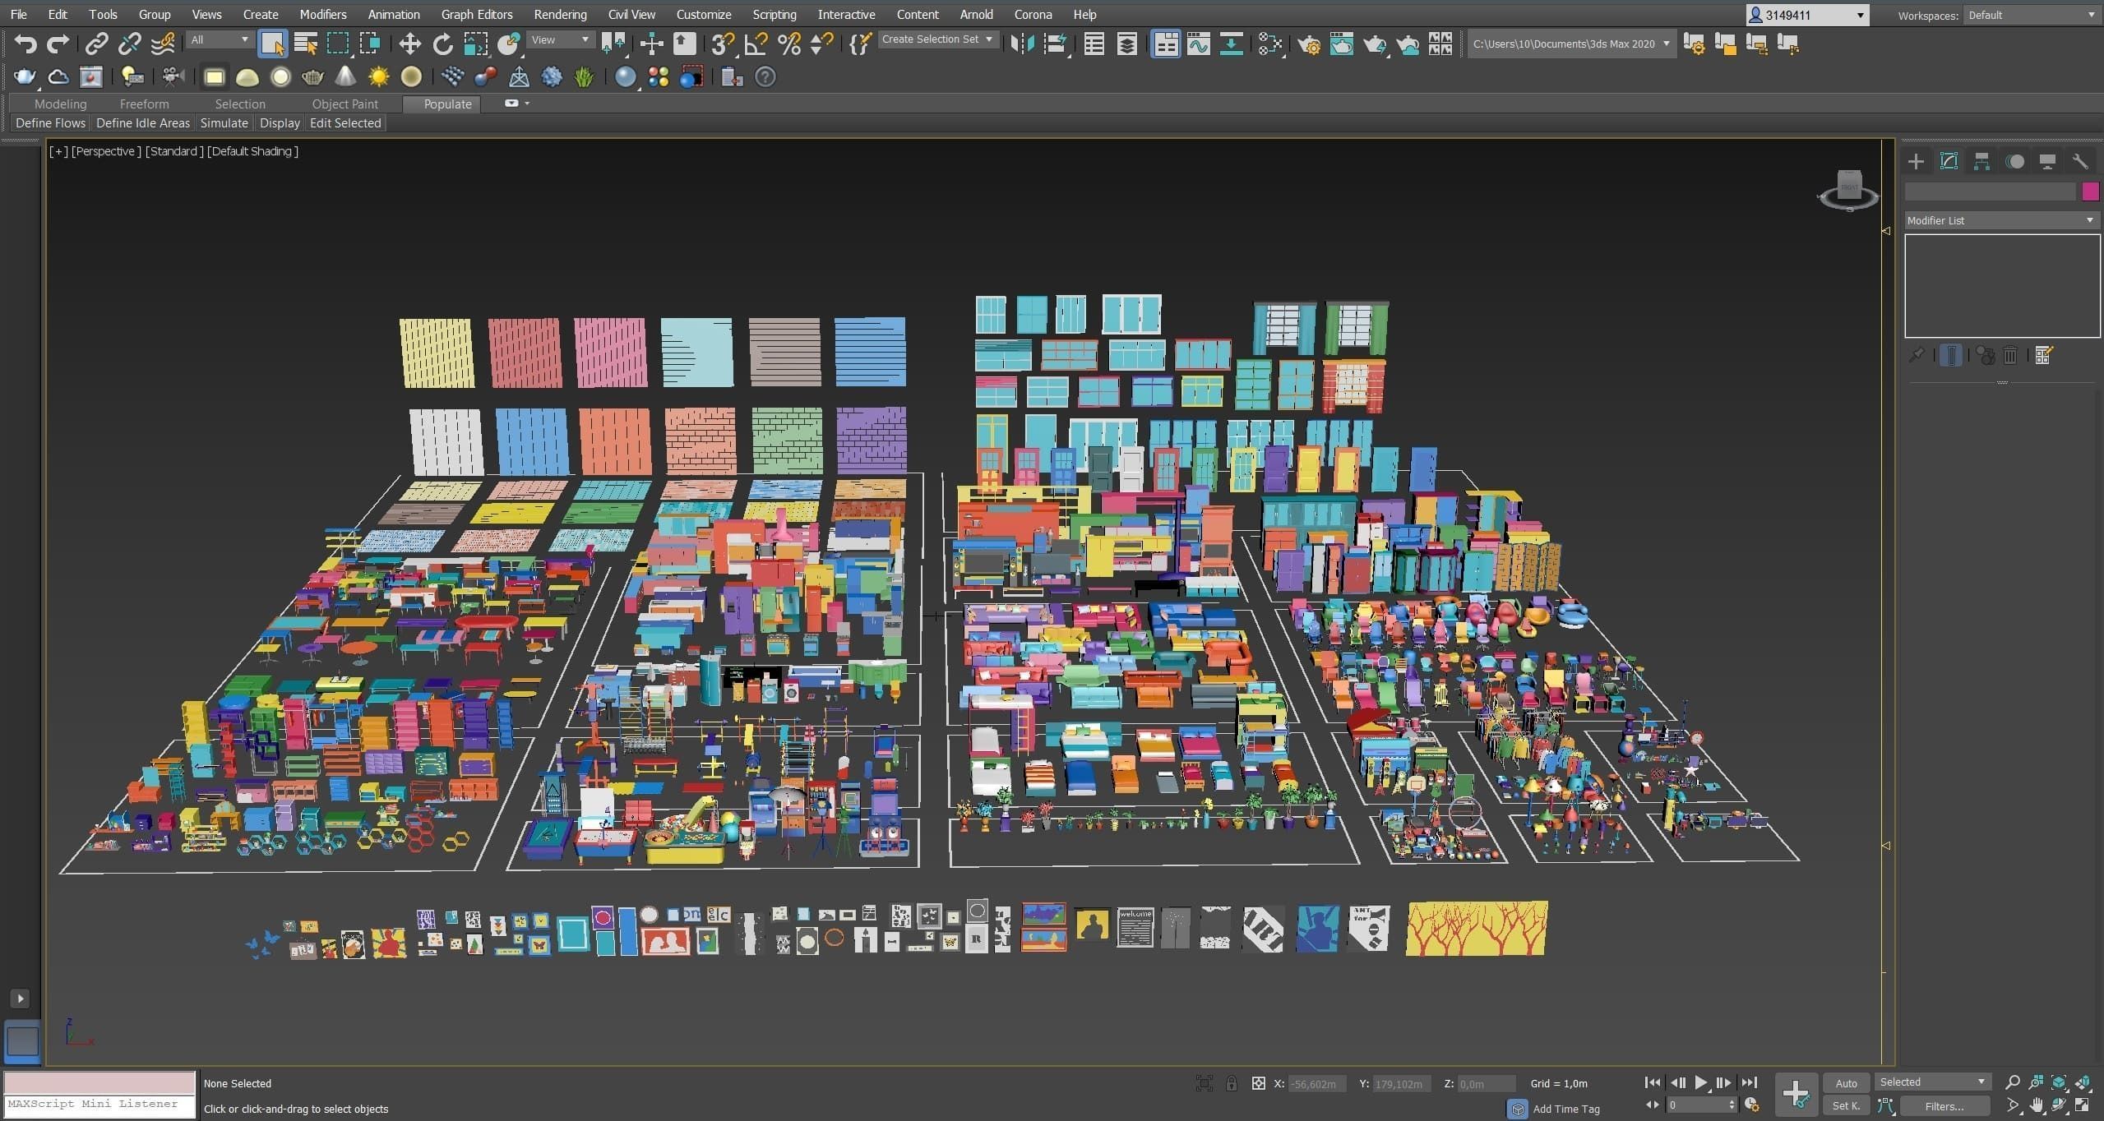Viewport: 2104px width, 1121px height.
Task: Click the Mirror tool icon
Action: pyautogui.click(x=1022, y=44)
